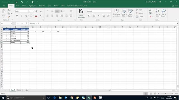Viewport: 179px width, 100px height.
Task: Collapse the ribbon
Action: tap(176, 20)
